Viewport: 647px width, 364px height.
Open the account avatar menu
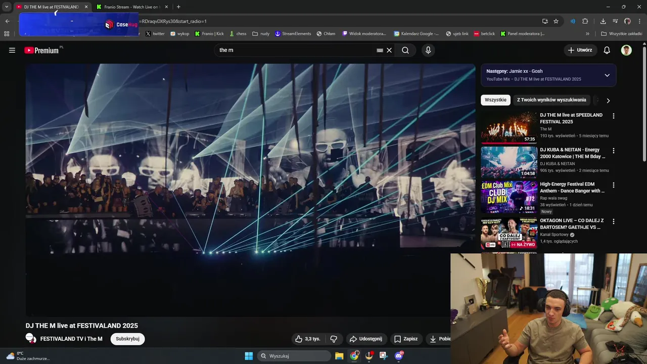click(x=626, y=50)
